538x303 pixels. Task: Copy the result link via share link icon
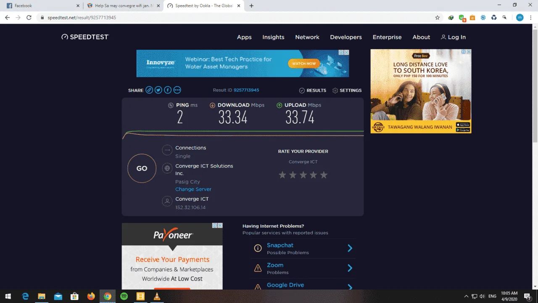tap(149, 90)
